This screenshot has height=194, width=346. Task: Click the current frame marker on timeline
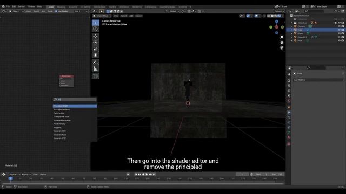(10, 178)
